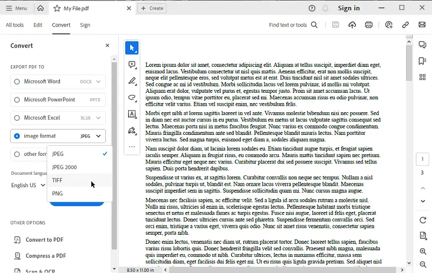Image resolution: width=432 pixels, height=273 pixels.
Task: Collapse the JPEG image format dropdown
Action: [x=98, y=136]
